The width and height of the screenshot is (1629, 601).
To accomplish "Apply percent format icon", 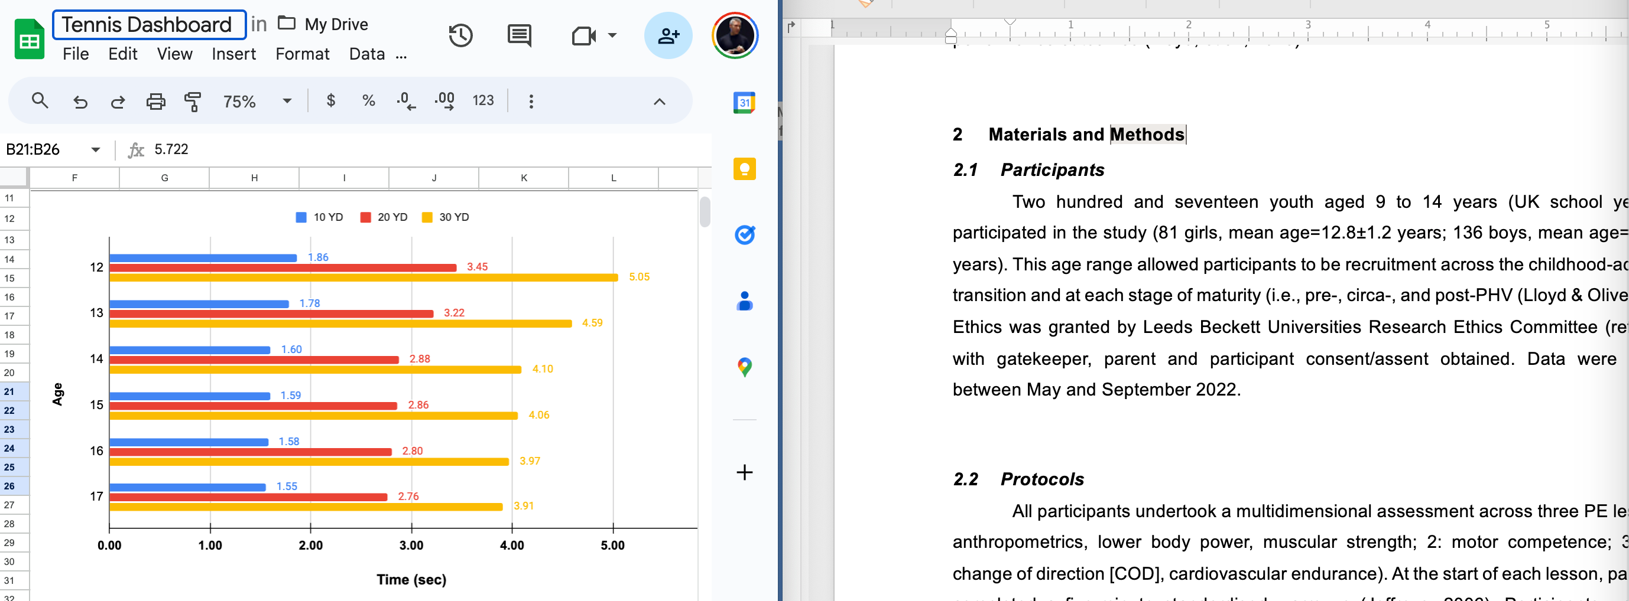I will [369, 100].
